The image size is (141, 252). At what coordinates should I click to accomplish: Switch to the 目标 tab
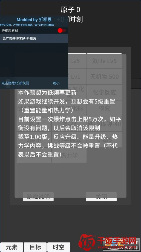pos(35,247)
